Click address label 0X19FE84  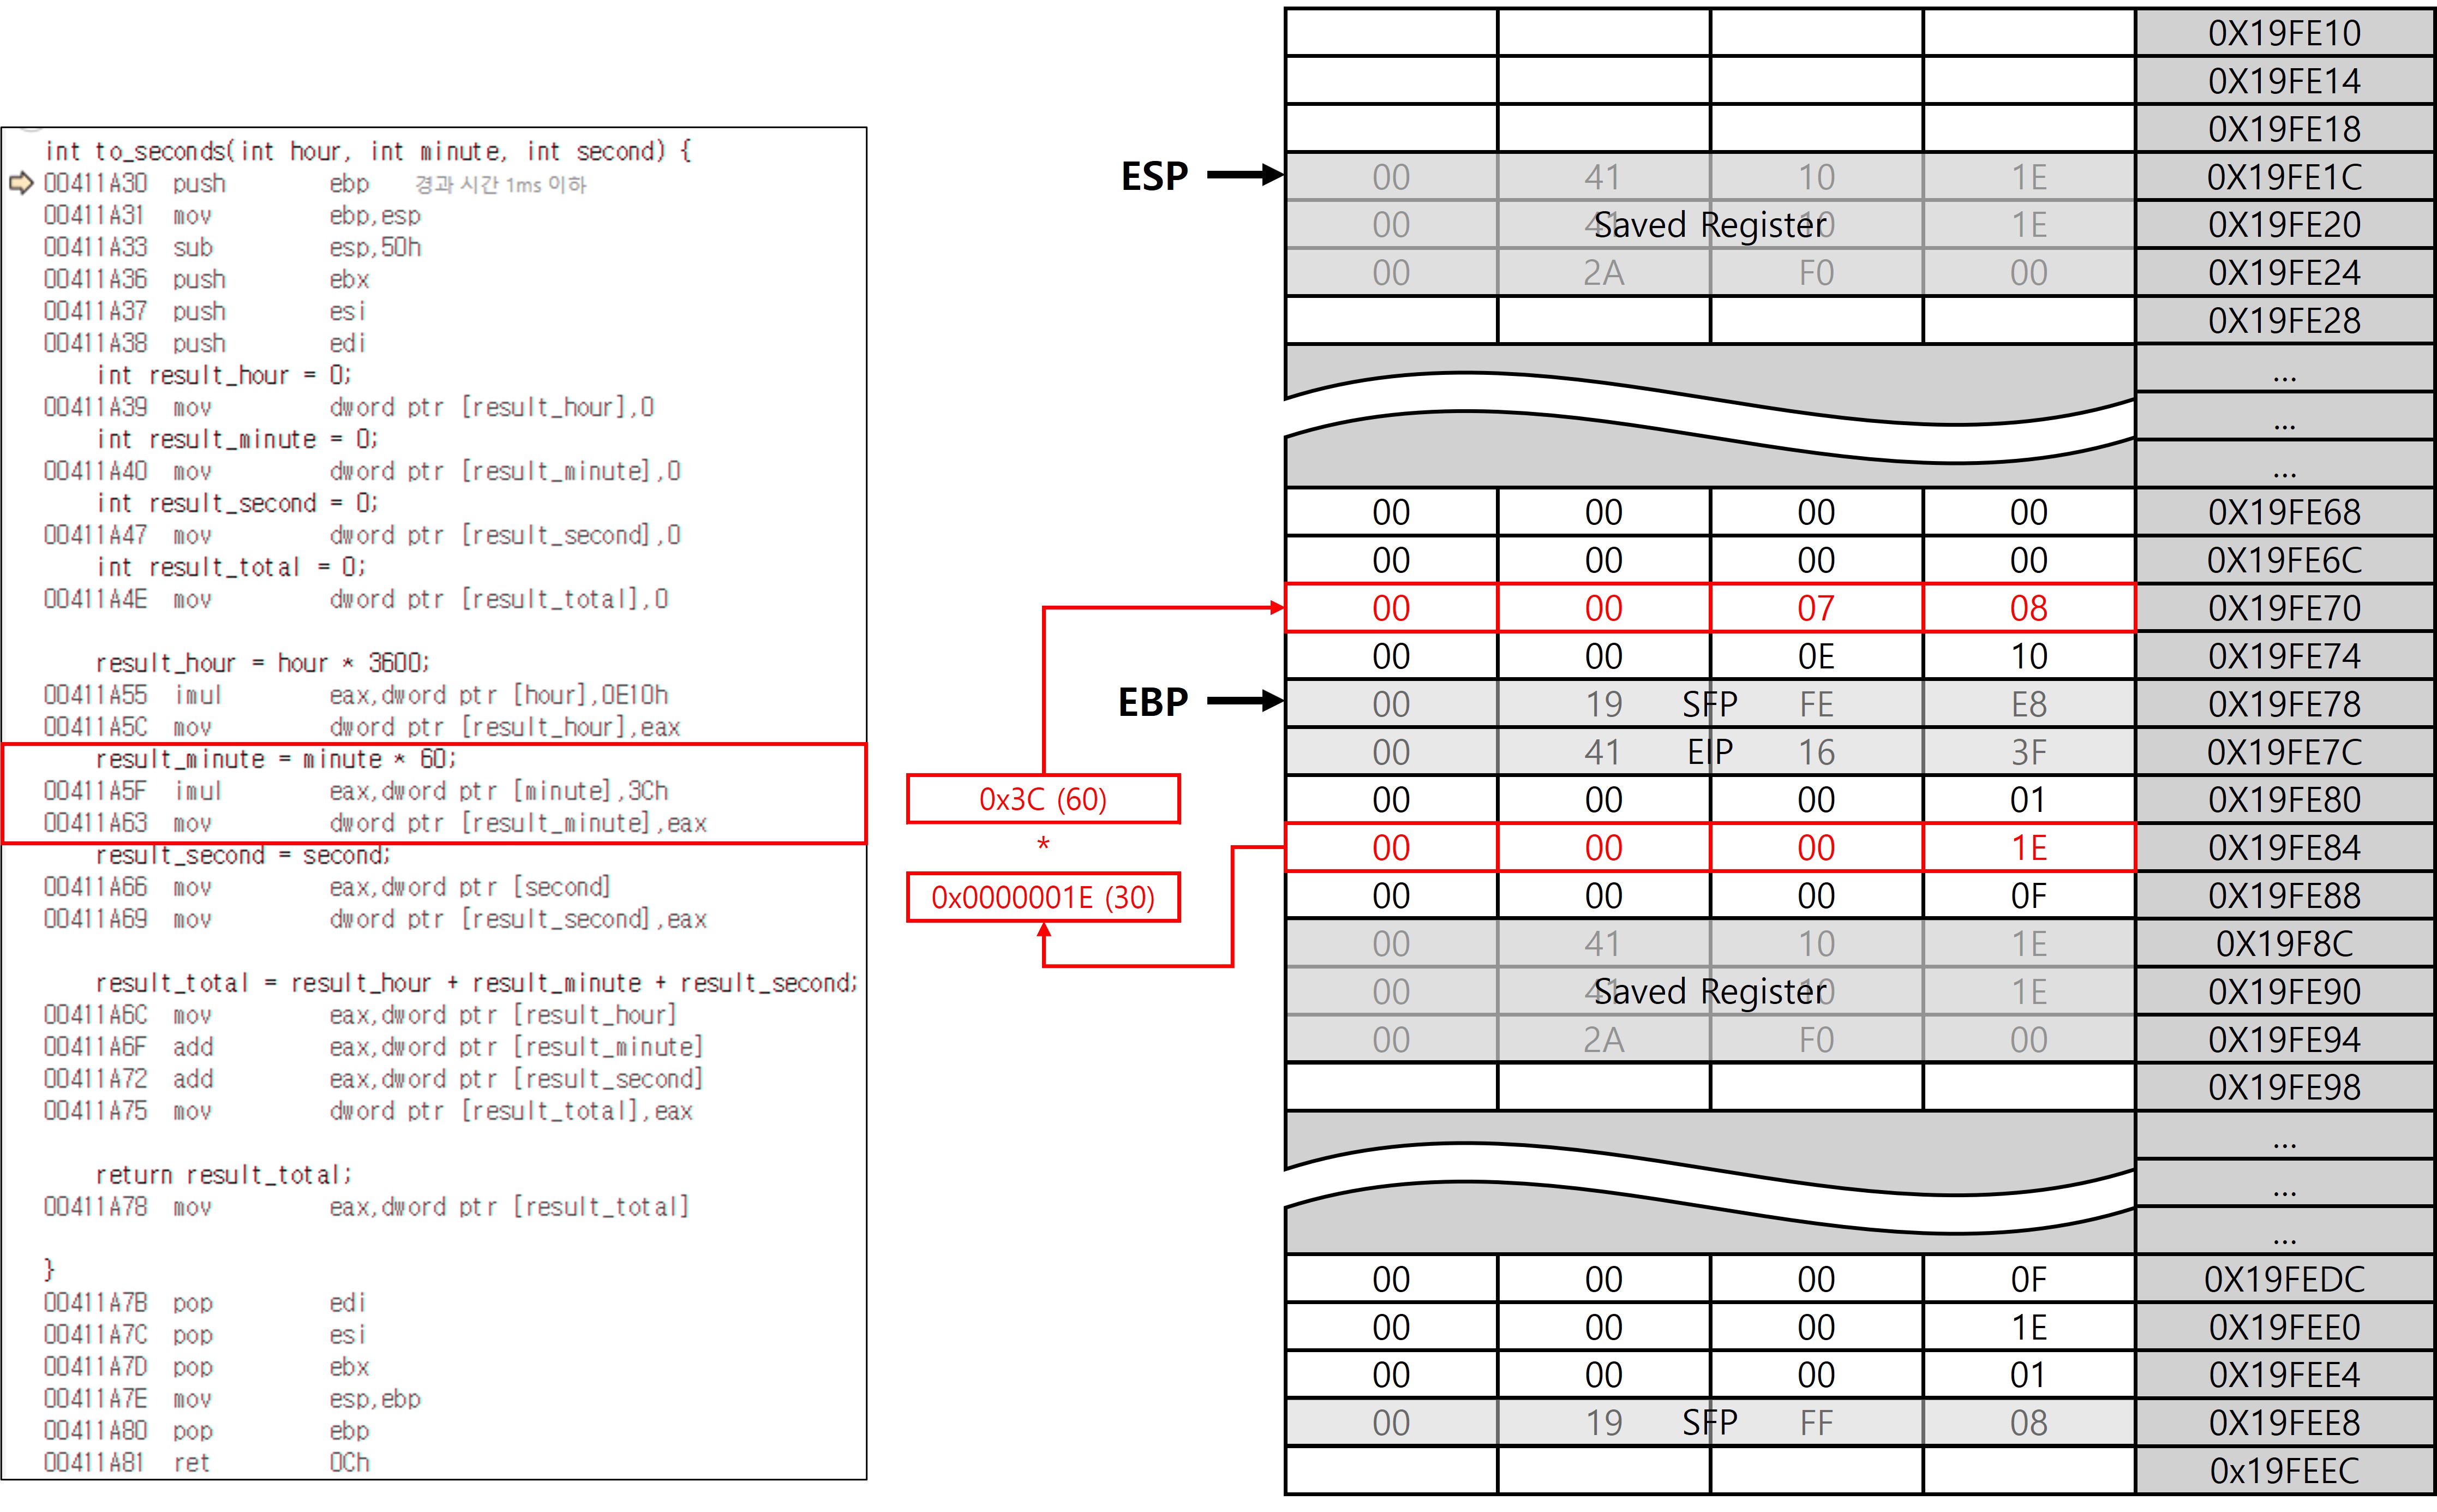pos(2283,848)
